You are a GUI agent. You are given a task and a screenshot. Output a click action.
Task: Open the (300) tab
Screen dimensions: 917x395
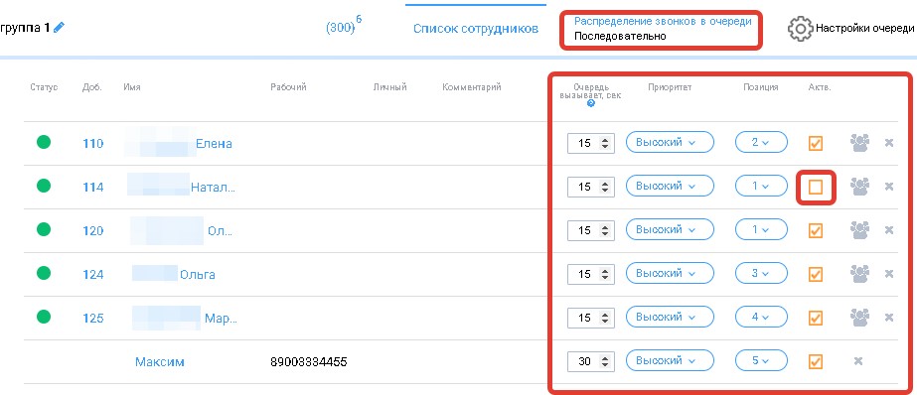tap(341, 28)
